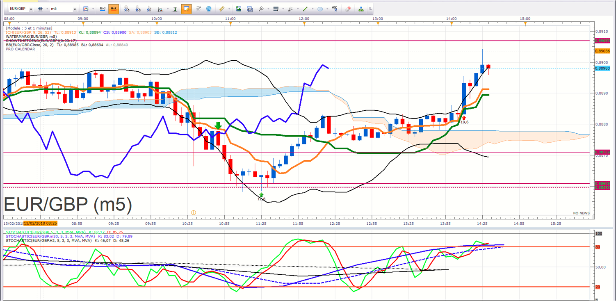Select the pitchfork drawing tool
This screenshot has height=301, width=616.
(261, 9)
